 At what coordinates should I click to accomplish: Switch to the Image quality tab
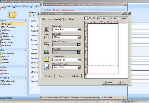coord(54,19)
